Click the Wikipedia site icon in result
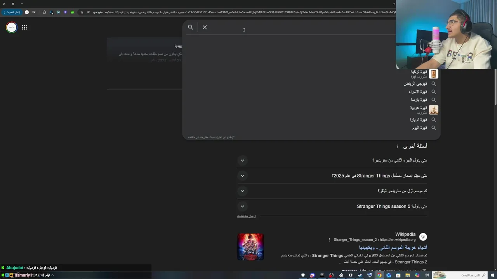This screenshot has height=279, width=497. click(423, 237)
